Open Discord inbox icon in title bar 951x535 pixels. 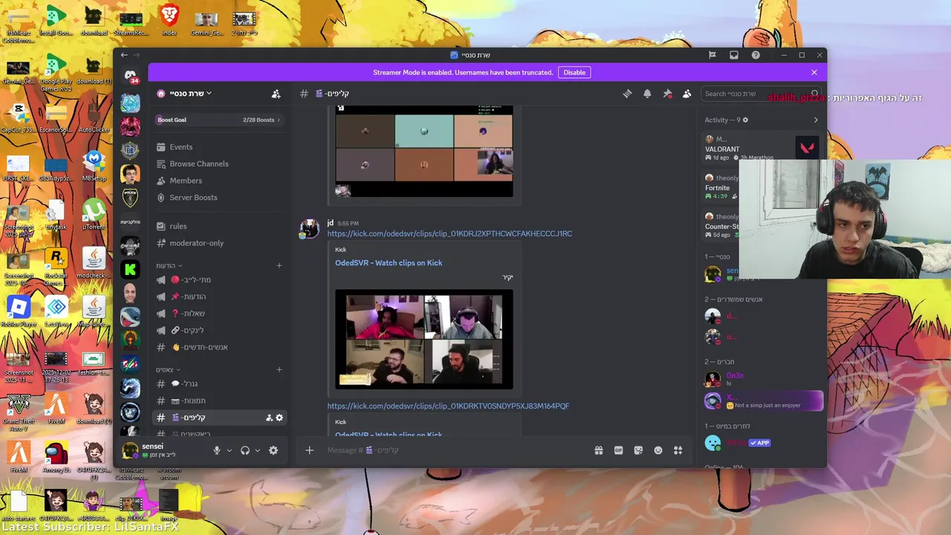coord(734,55)
